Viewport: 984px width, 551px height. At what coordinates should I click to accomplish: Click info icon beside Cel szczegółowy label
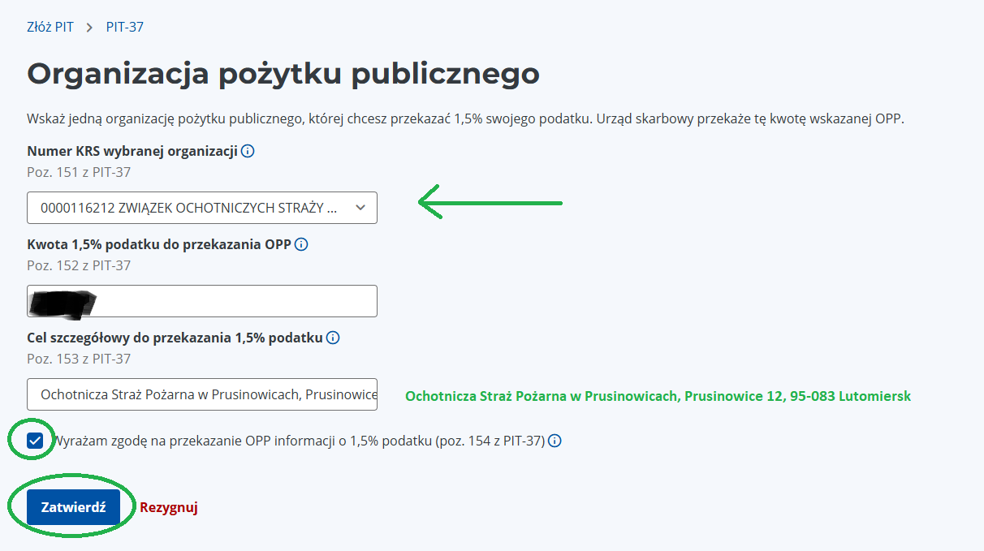click(333, 338)
